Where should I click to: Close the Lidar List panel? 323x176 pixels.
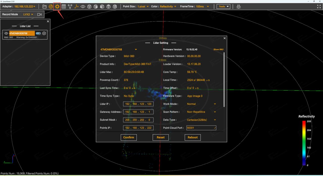click(x=48, y=21)
